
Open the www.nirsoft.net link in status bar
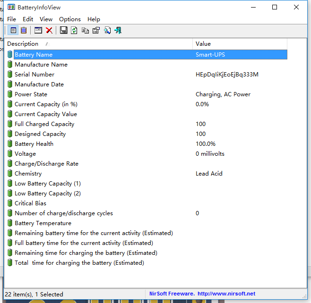226,294
